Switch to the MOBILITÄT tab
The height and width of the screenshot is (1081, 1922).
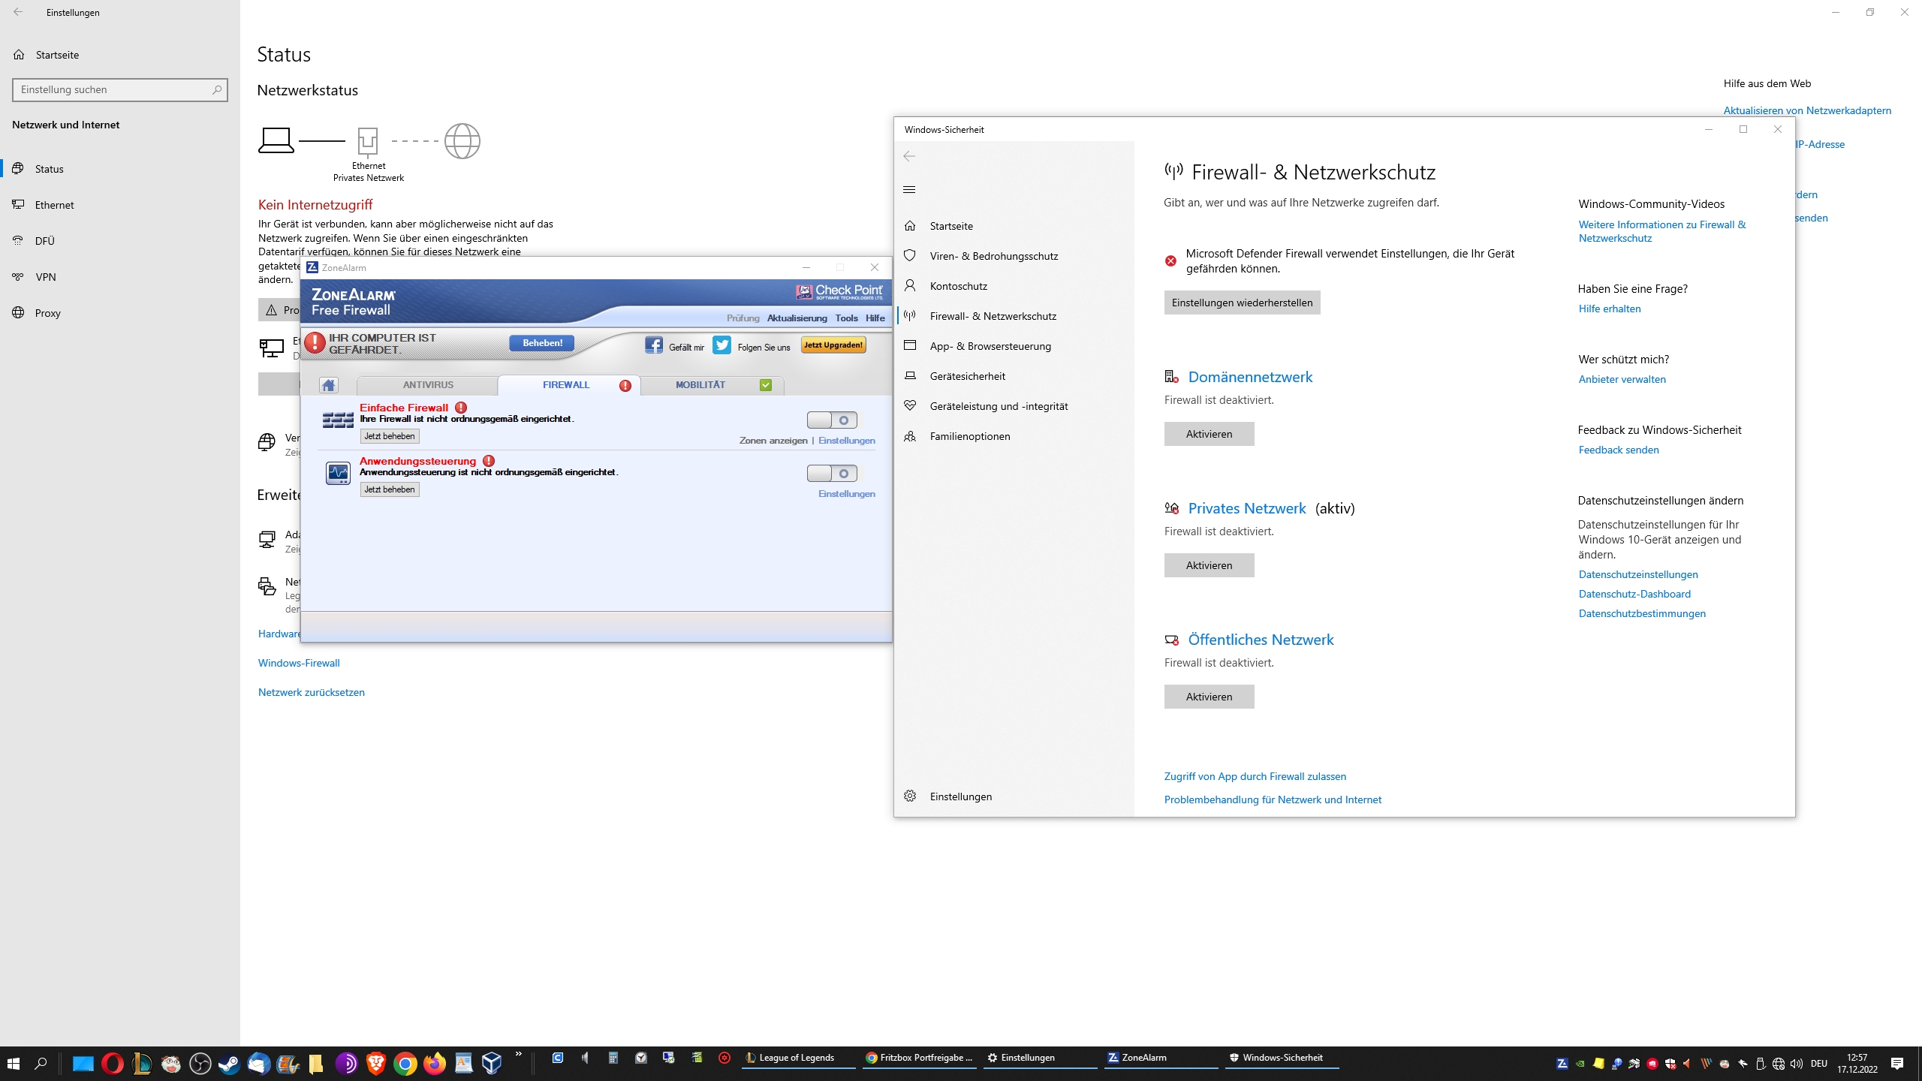[700, 385]
